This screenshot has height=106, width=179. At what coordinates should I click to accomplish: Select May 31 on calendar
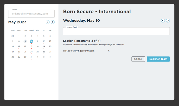[x=31, y=57]
